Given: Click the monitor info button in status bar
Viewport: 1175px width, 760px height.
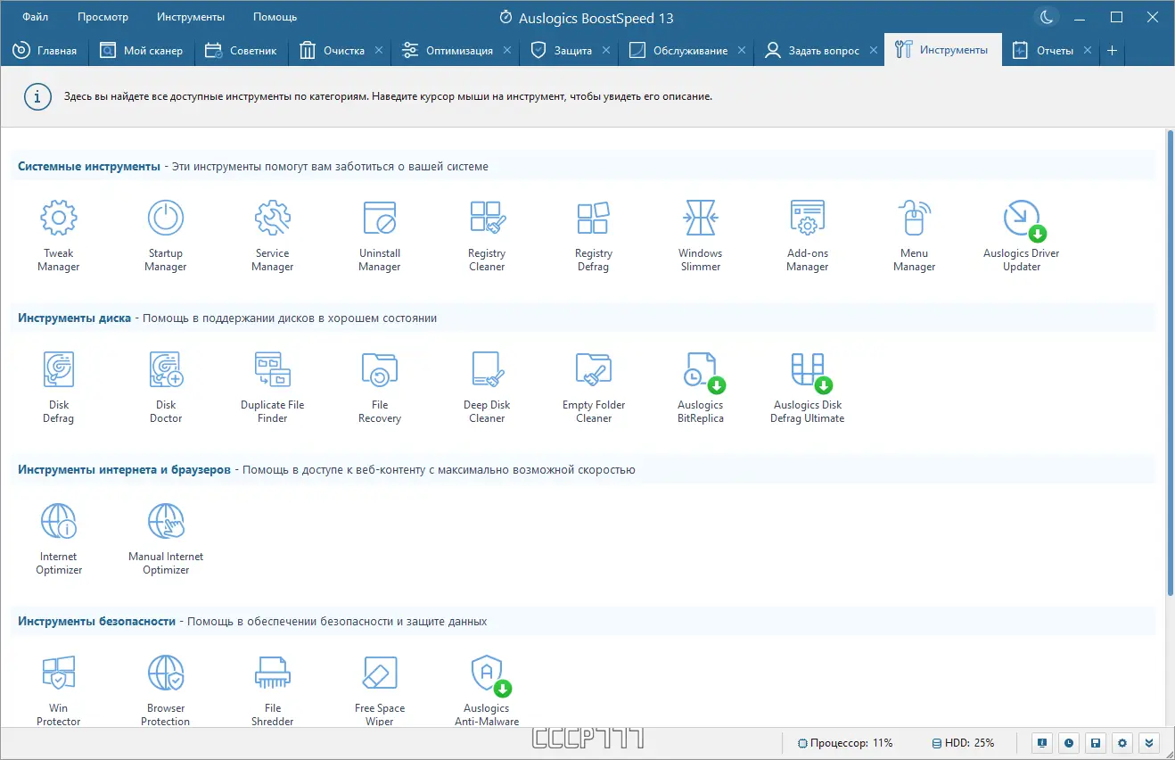Looking at the screenshot, I should coord(1041,742).
